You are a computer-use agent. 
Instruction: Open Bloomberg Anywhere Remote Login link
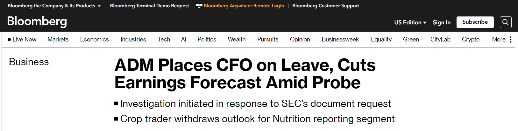[244, 6]
